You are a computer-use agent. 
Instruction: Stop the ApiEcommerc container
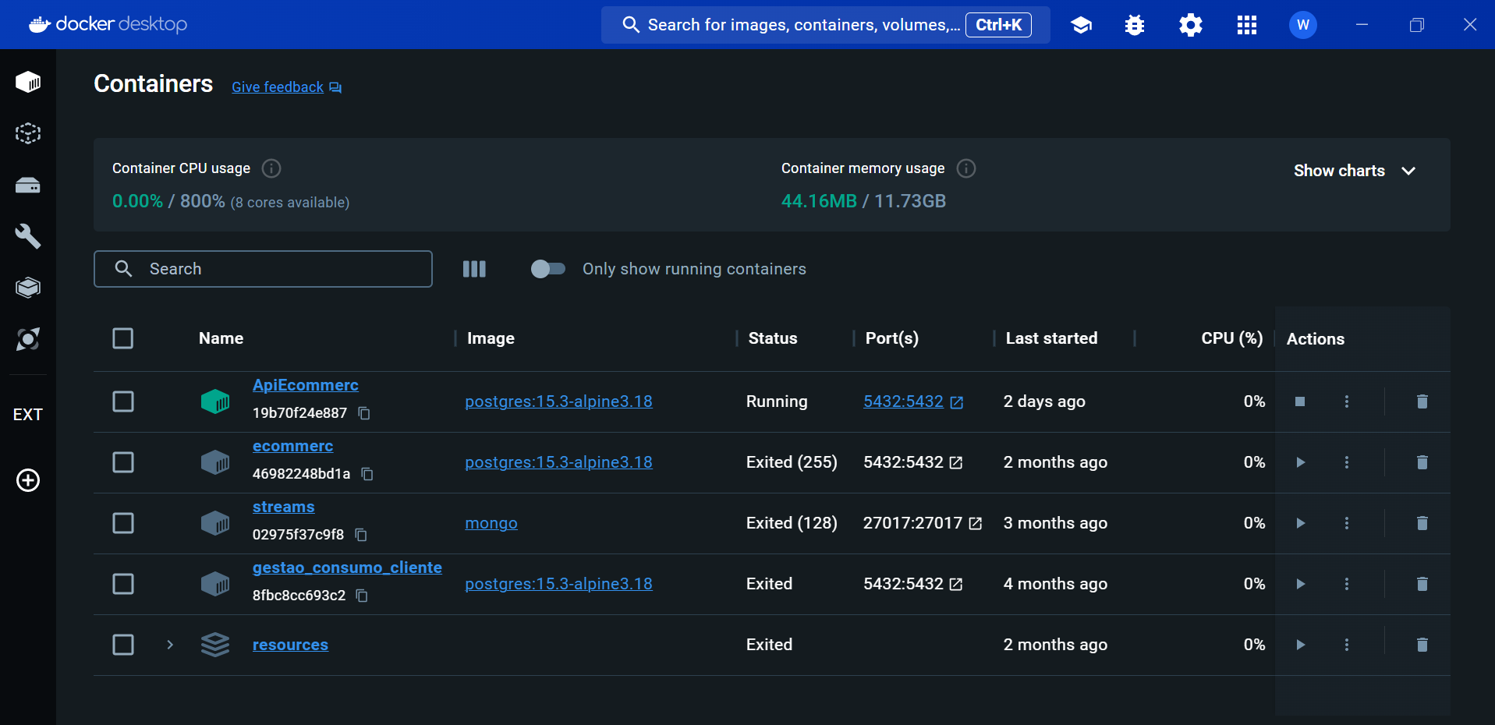(1300, 401)
